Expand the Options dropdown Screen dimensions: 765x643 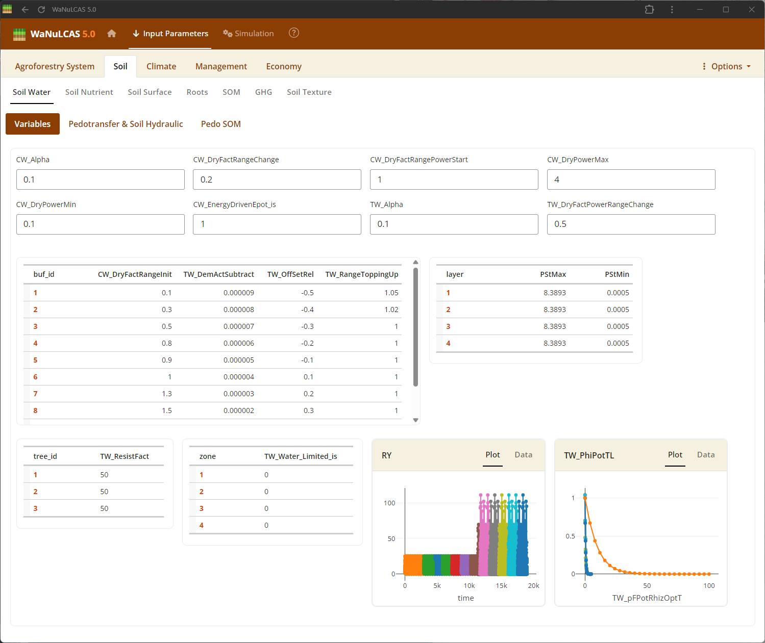pos(727,66)
